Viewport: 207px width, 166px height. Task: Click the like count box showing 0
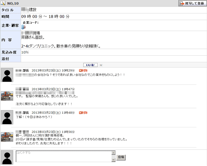coord(101,65)
